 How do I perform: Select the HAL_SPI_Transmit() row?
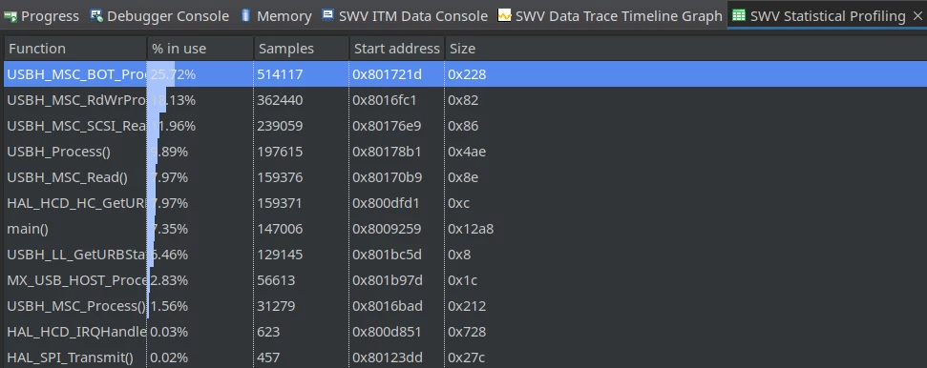(x=464, y=358)
